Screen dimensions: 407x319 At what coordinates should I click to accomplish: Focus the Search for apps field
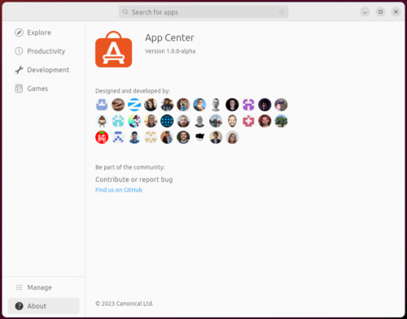203,12
